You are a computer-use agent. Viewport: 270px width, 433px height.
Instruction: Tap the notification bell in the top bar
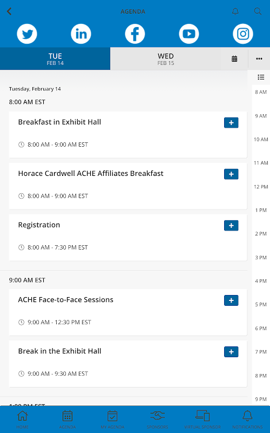click(235, 11)
